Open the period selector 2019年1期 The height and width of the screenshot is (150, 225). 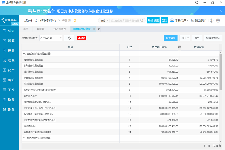point(51,38)
